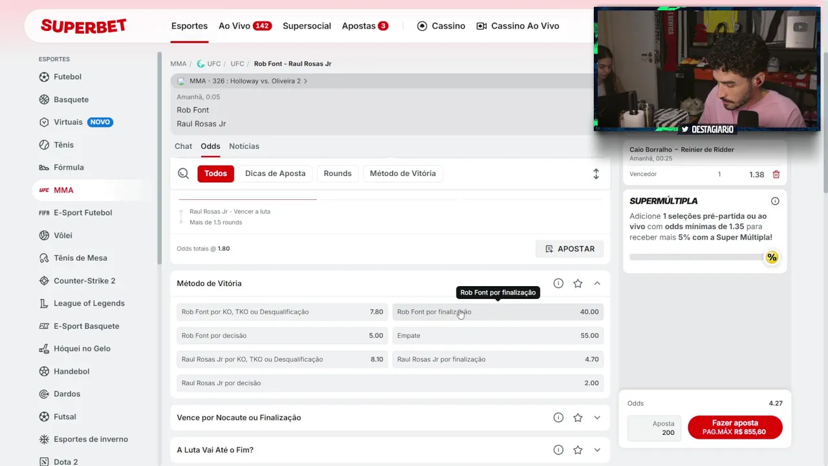Screen dimensions: 828x466
Task: Click the MMA breadcrumb link
Action: tap(178, 64)
